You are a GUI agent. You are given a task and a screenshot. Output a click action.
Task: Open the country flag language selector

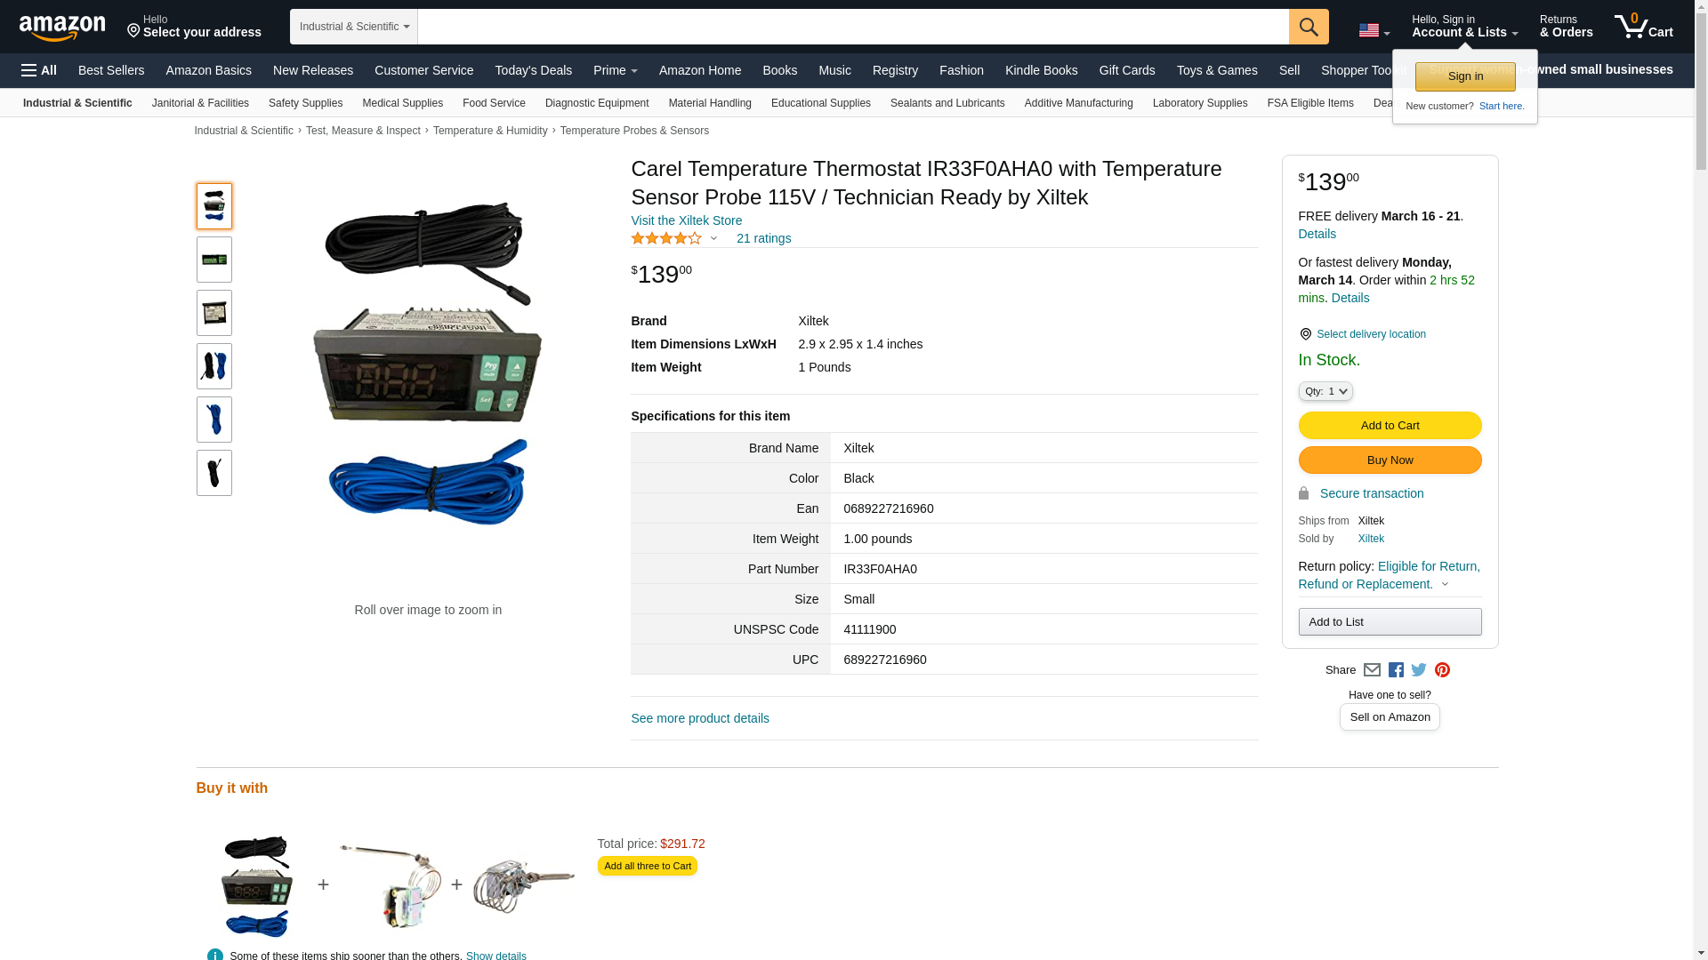click(1374, 30)
